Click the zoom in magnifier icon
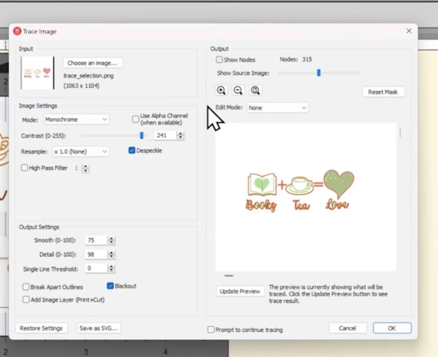This screenshot has height=357, width=438. (x=221, y=91)
